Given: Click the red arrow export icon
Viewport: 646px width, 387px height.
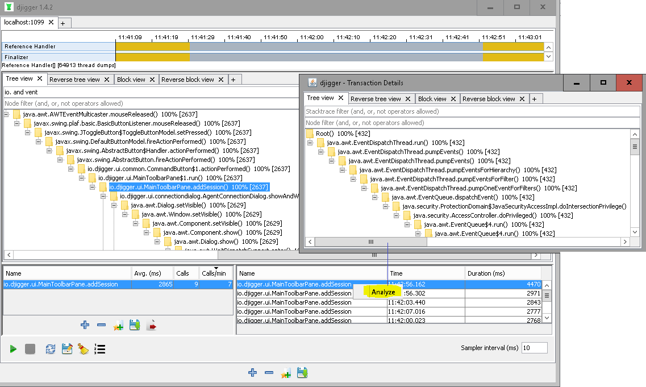Looking at the screenshot, I should tap(151, 325).
